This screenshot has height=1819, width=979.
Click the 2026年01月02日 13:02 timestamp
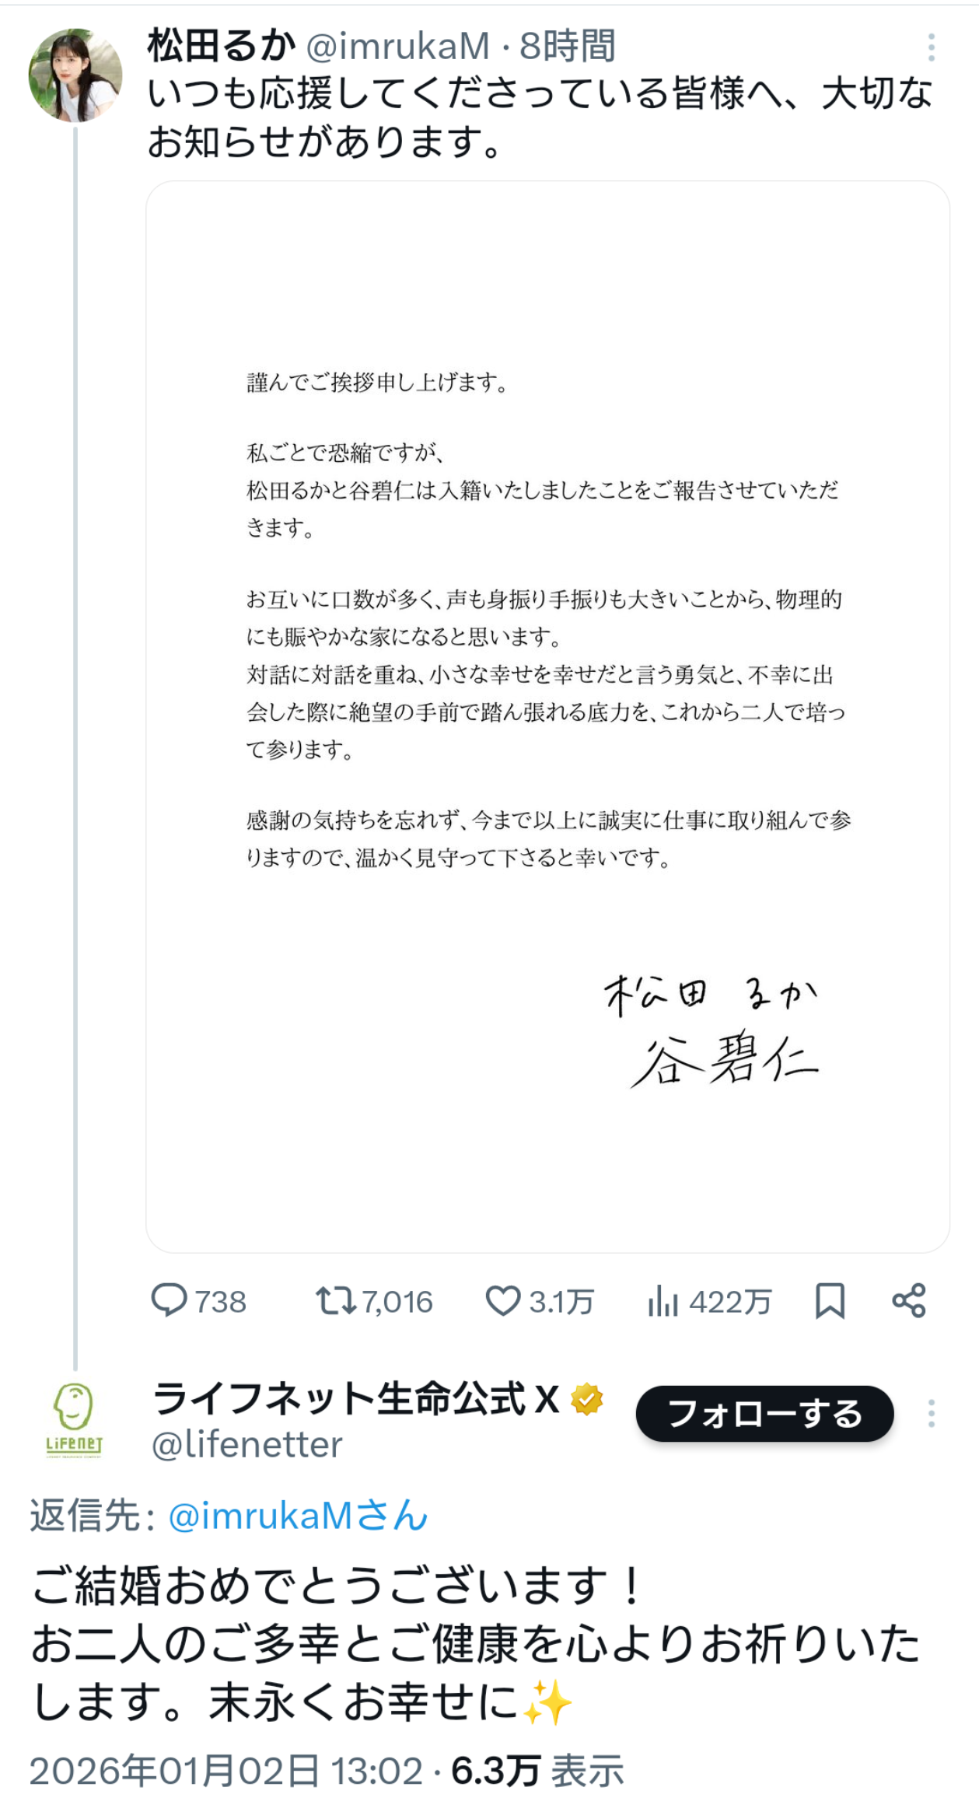pos(226,1771)
